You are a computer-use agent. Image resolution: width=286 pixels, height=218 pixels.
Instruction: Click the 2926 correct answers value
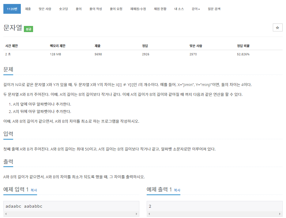point(145,54)
